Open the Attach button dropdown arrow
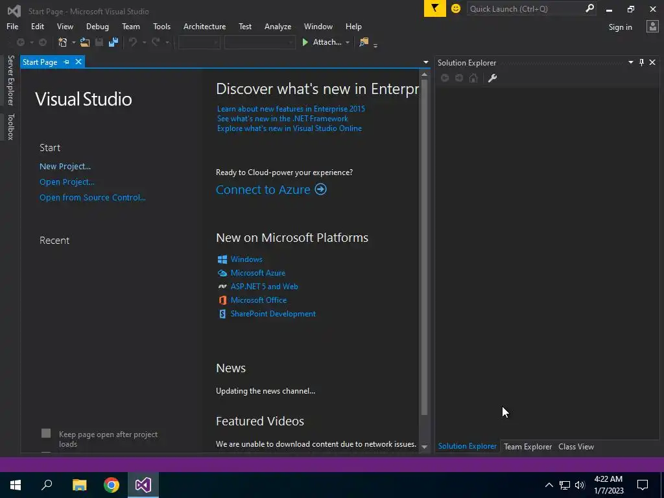 [x=348, y=42]
